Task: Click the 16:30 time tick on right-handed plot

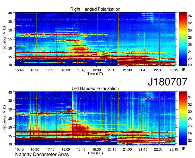Action: pyautogui.click(x=35, y=70)
